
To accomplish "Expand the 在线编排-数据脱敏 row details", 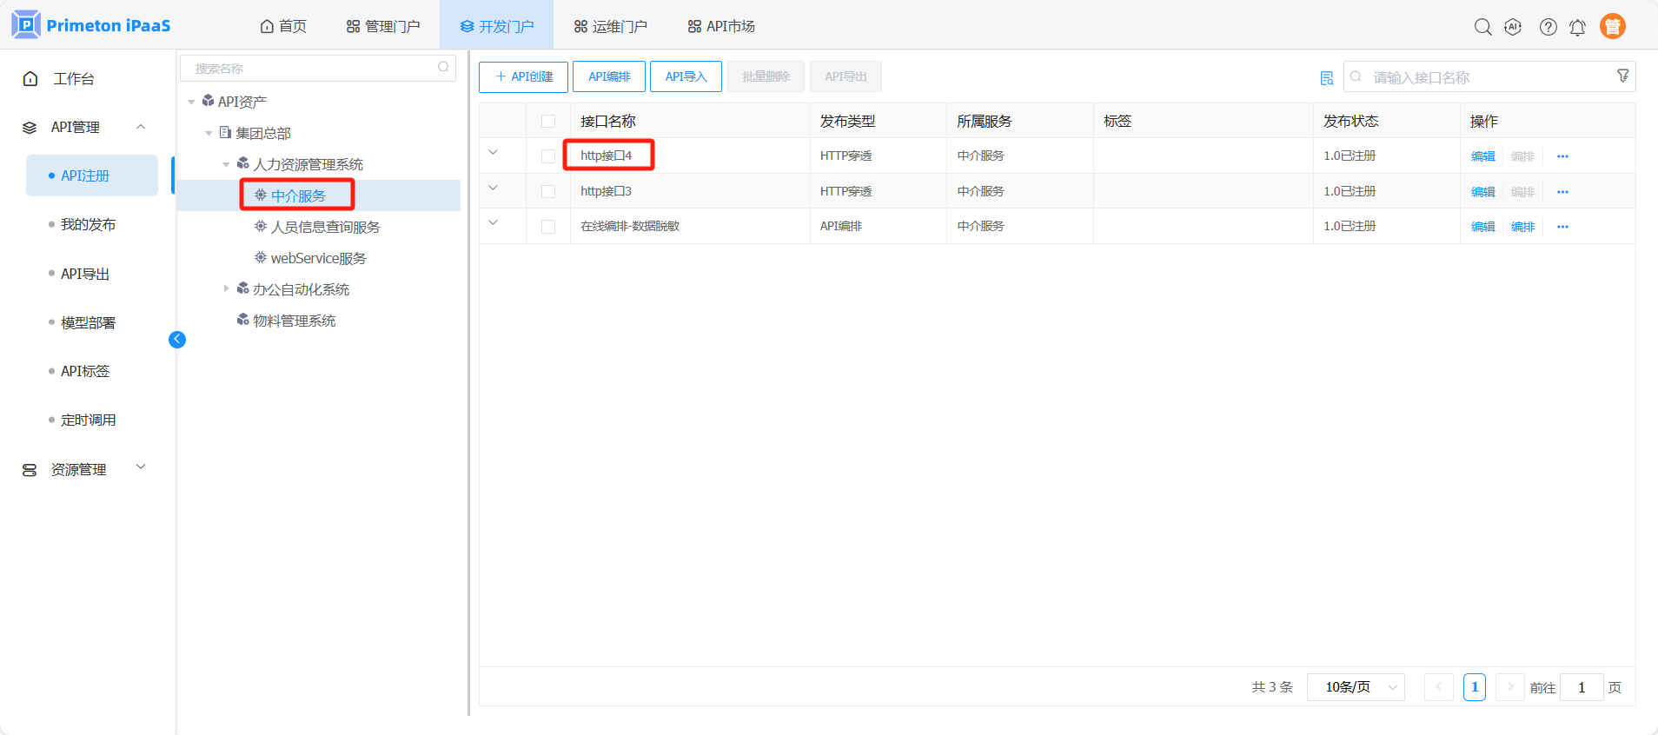I will [x=493, y=223].
